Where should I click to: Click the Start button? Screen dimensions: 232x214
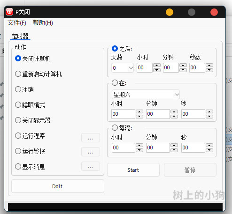pyautogui.click(x=133, y=170)
